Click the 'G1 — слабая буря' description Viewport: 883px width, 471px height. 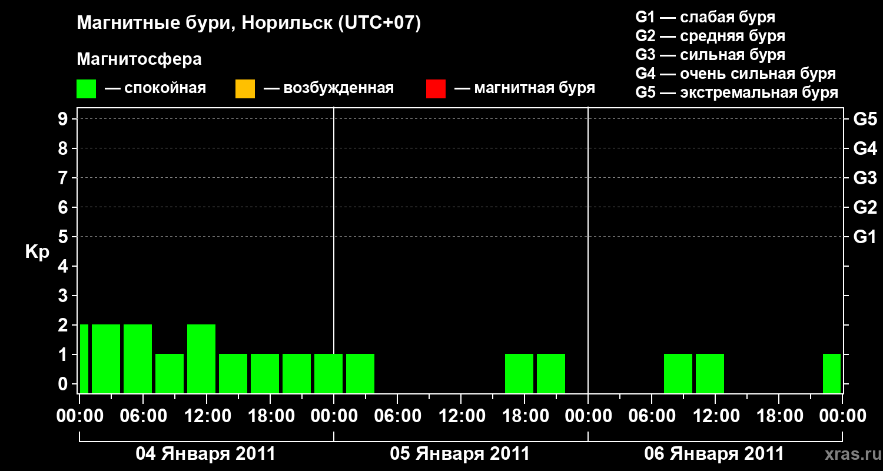coord(705,17)
